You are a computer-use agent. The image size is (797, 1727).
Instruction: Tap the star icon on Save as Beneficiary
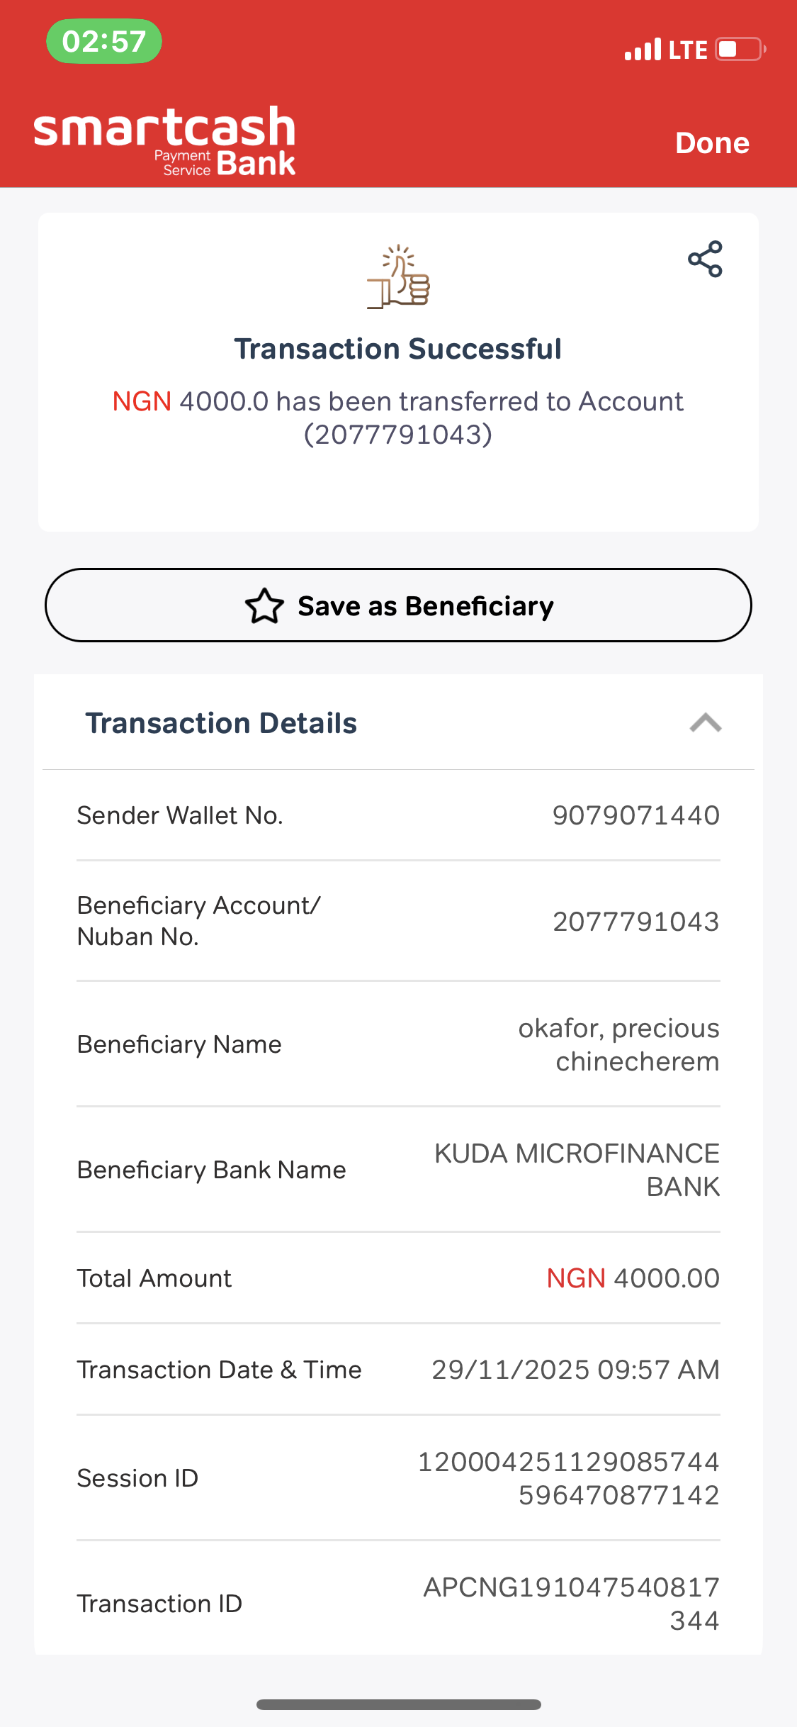pos(264,606)
